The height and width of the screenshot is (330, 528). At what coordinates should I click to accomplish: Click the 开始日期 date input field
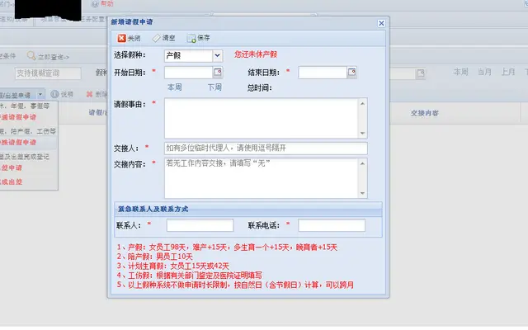point(189,73)
